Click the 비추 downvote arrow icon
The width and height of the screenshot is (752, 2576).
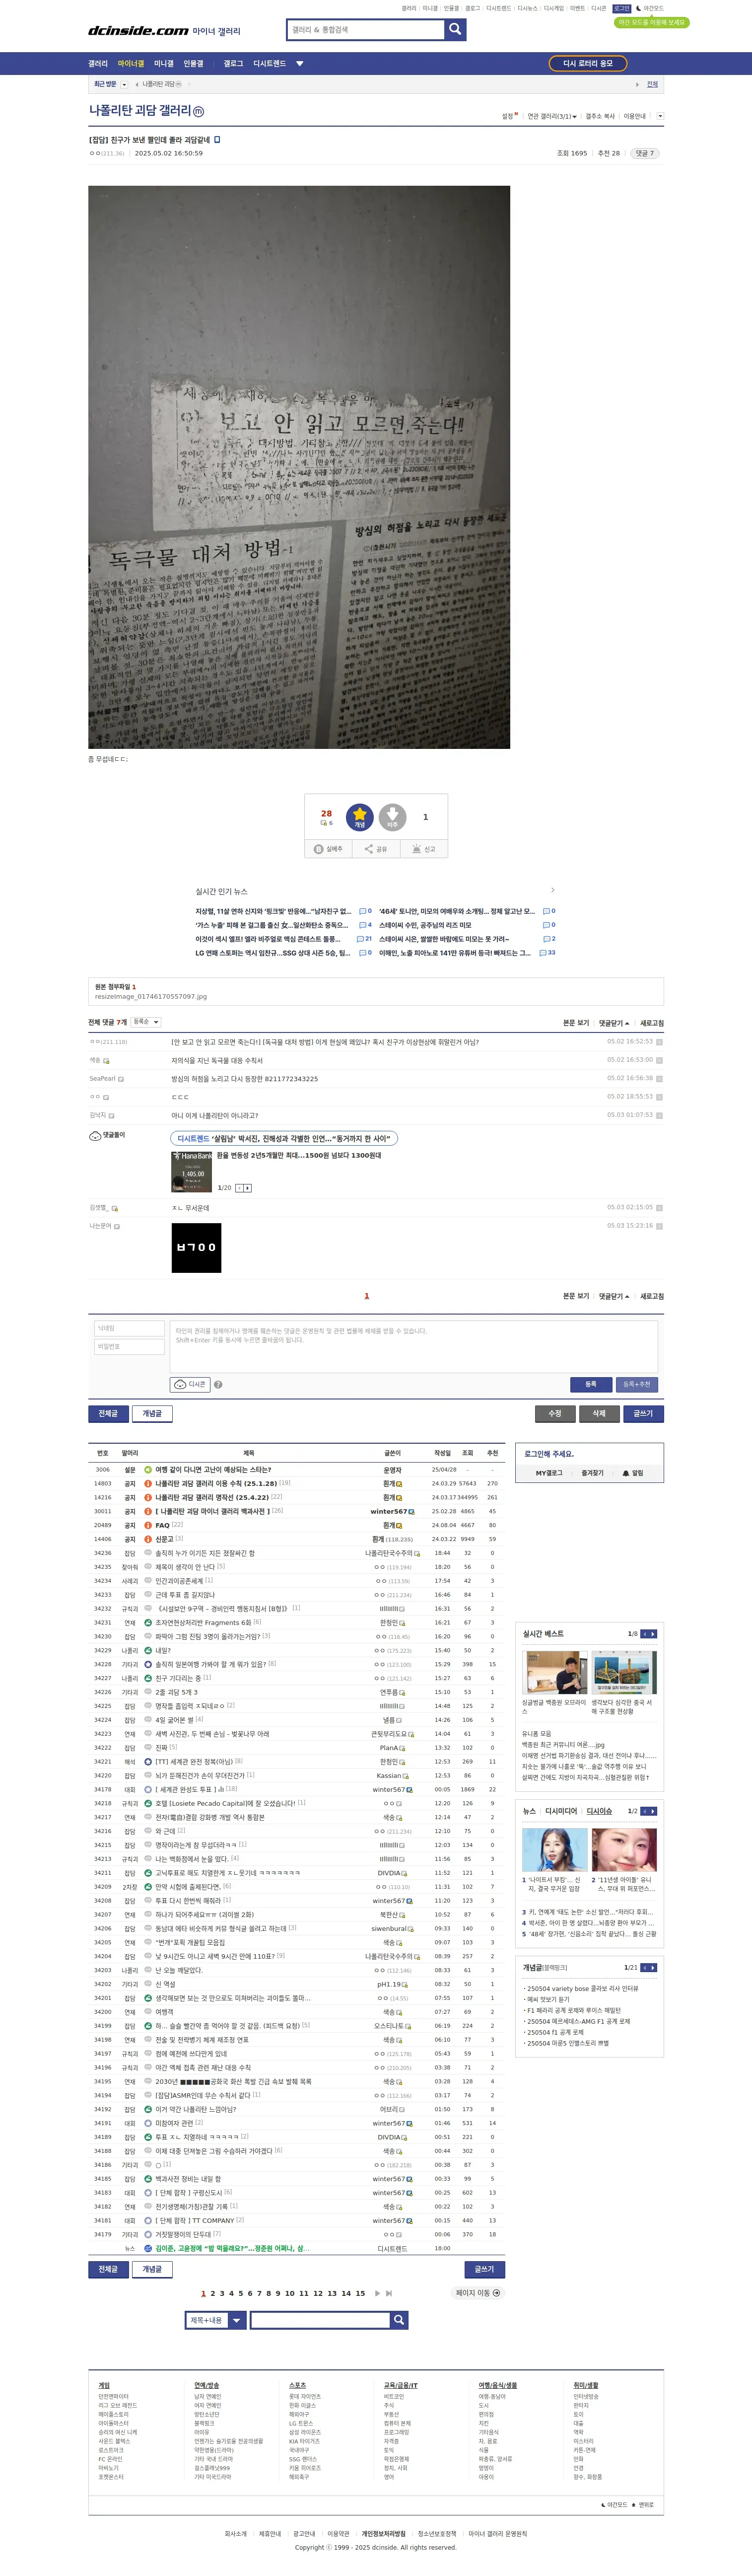click(392, 817)
